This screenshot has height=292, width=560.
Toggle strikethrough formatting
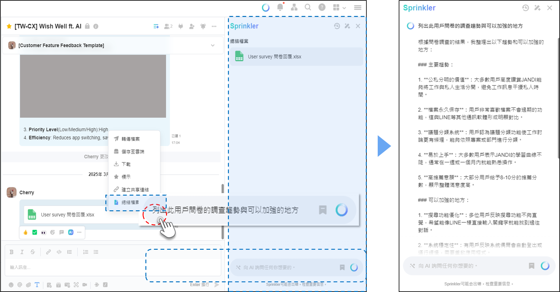click(x=33, y=252)
